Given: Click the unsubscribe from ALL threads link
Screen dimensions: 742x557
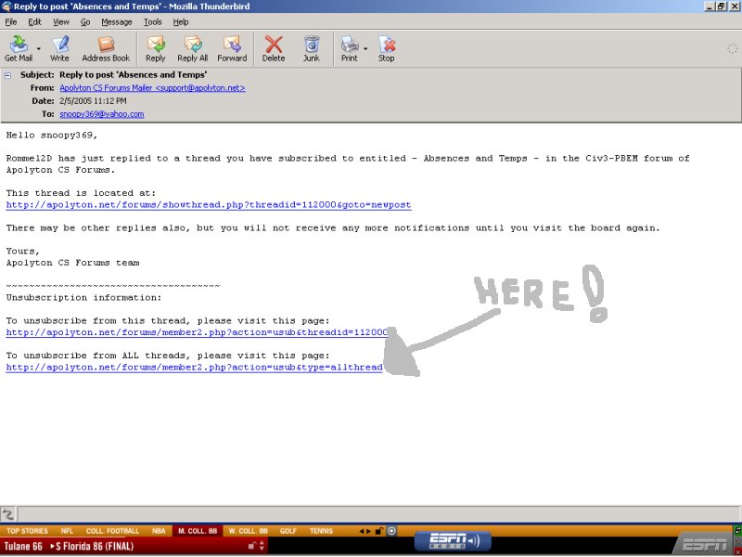Looking at the screenshot, I should pyautogui.click(x=194, y=368).
